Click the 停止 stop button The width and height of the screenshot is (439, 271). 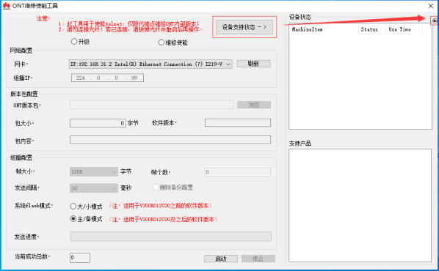pyautogui.click(x=258, y=259)
